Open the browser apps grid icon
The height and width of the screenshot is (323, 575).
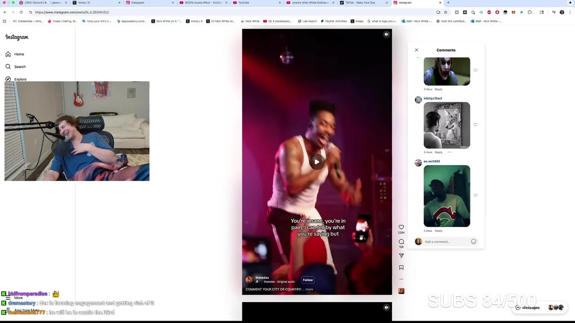[x=4, y=21]
